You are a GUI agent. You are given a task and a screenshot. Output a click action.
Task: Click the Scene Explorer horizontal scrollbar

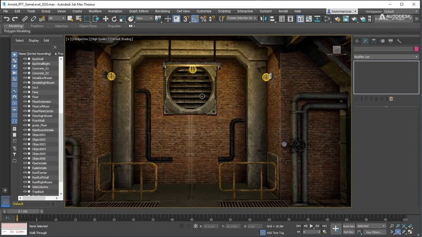click(38, 198)
